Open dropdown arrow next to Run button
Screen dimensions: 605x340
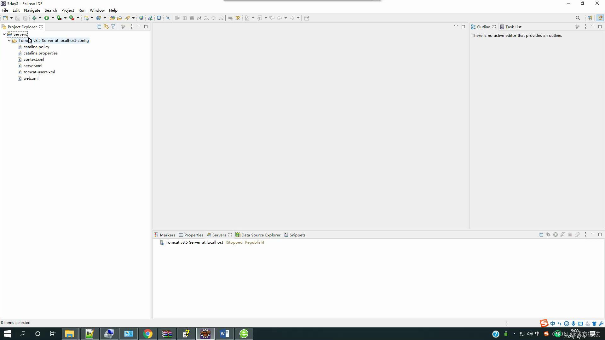pos(53,18)
